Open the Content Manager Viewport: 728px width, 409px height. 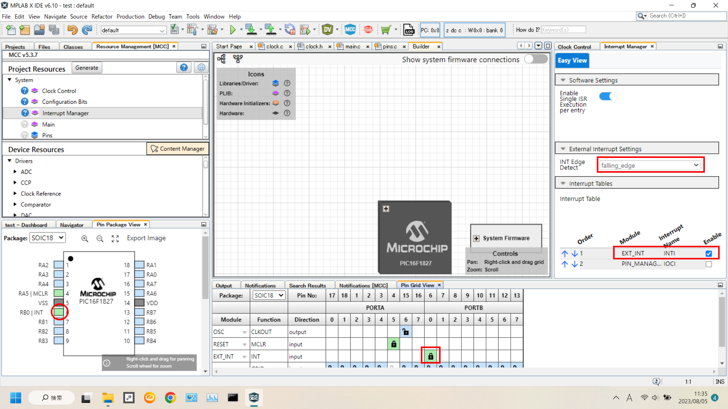pos(177,149)
